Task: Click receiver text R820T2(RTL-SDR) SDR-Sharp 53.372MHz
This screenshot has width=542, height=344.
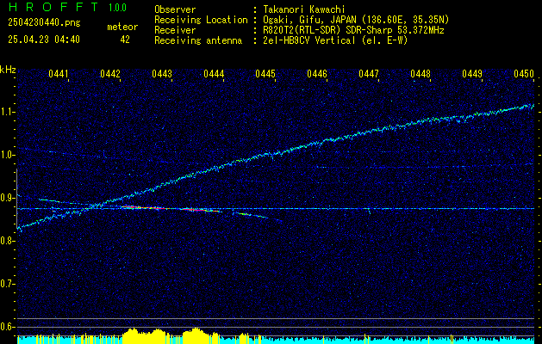Action: point(353,30)
